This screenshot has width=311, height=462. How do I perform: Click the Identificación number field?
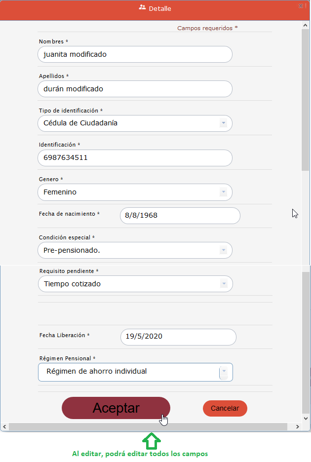[135, 158]
